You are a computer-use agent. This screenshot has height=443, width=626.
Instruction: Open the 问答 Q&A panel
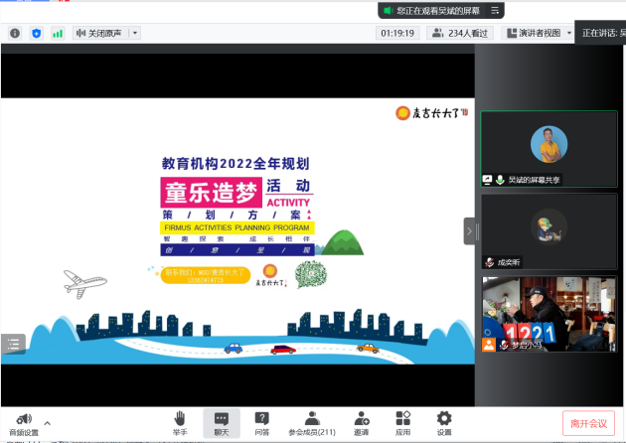pos(261,423)
